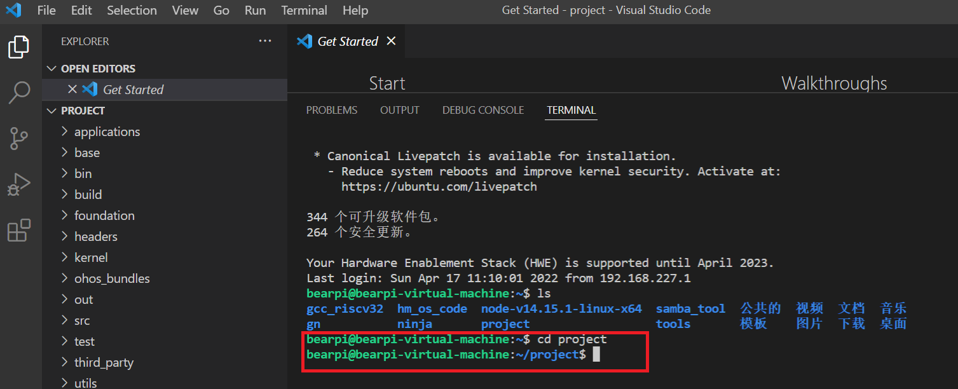This screenshot has width=958, height=389.
Task: Click node-v14.15.1-linux-x64 in terminal output
Action: point(561,309)
